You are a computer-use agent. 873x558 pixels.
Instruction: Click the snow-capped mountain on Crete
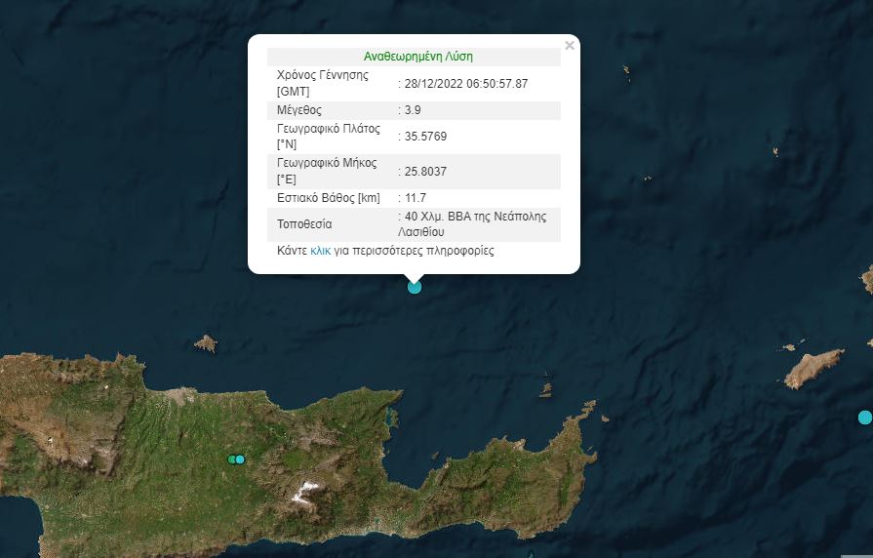click(308, 488)
